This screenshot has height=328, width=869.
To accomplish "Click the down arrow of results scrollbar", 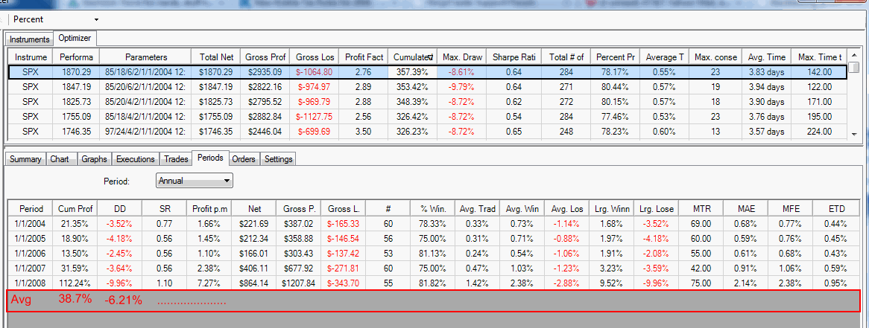I will tap(853, 135).
